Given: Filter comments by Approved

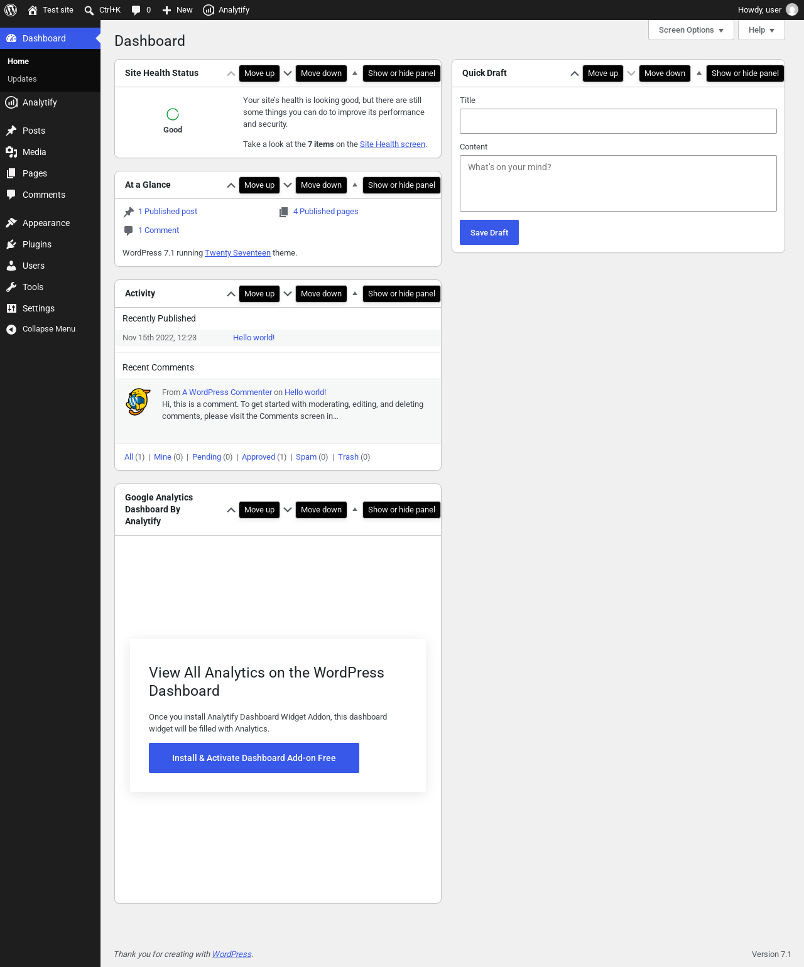Looking at the screenshot, I should 258,457.
